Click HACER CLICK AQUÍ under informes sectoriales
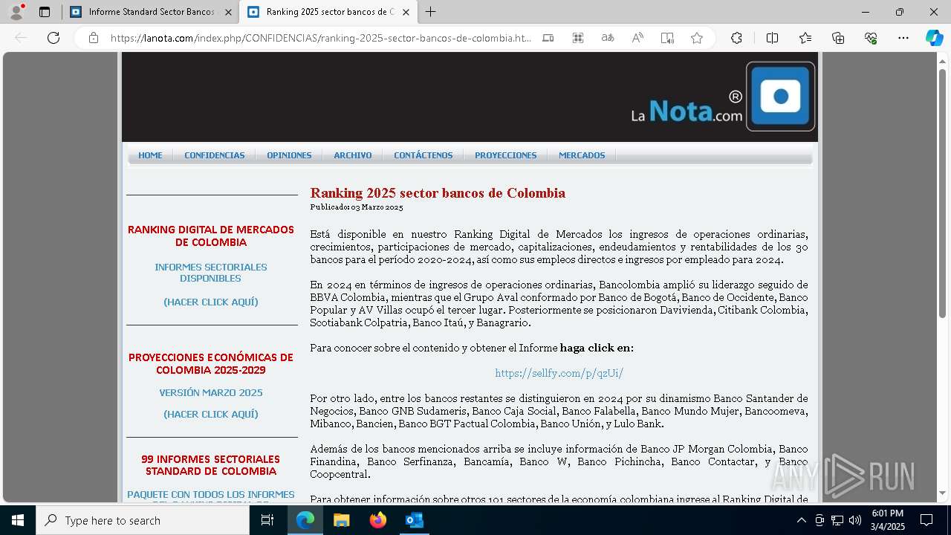 point(211,302)
